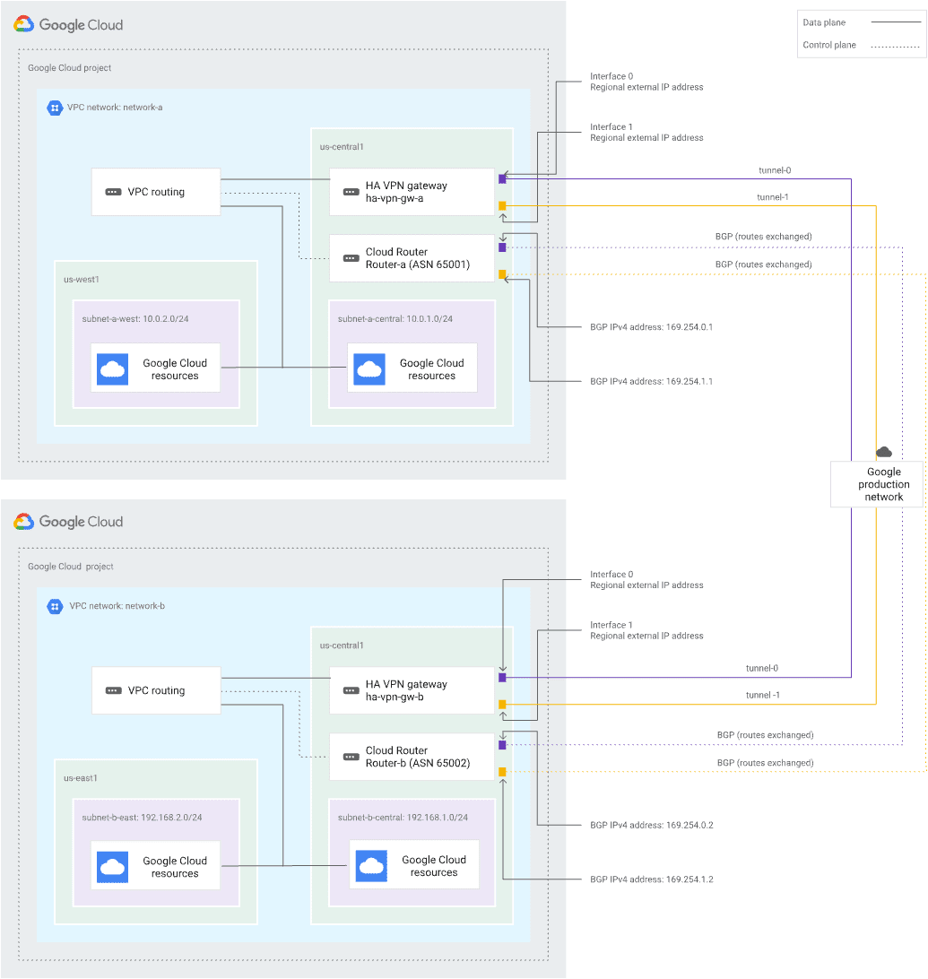This screenshot has width=928, height=979.
Task: Click the 'subnet-a-central: 10.0.1.0/24' label
Action: coord(395,318)
